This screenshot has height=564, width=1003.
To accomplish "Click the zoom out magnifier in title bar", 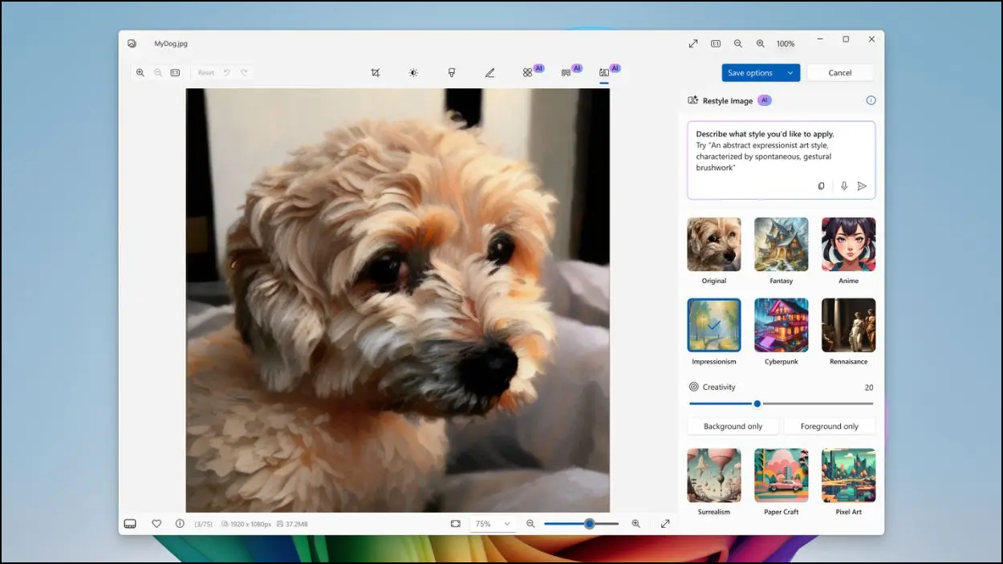I will pos(738,43).
